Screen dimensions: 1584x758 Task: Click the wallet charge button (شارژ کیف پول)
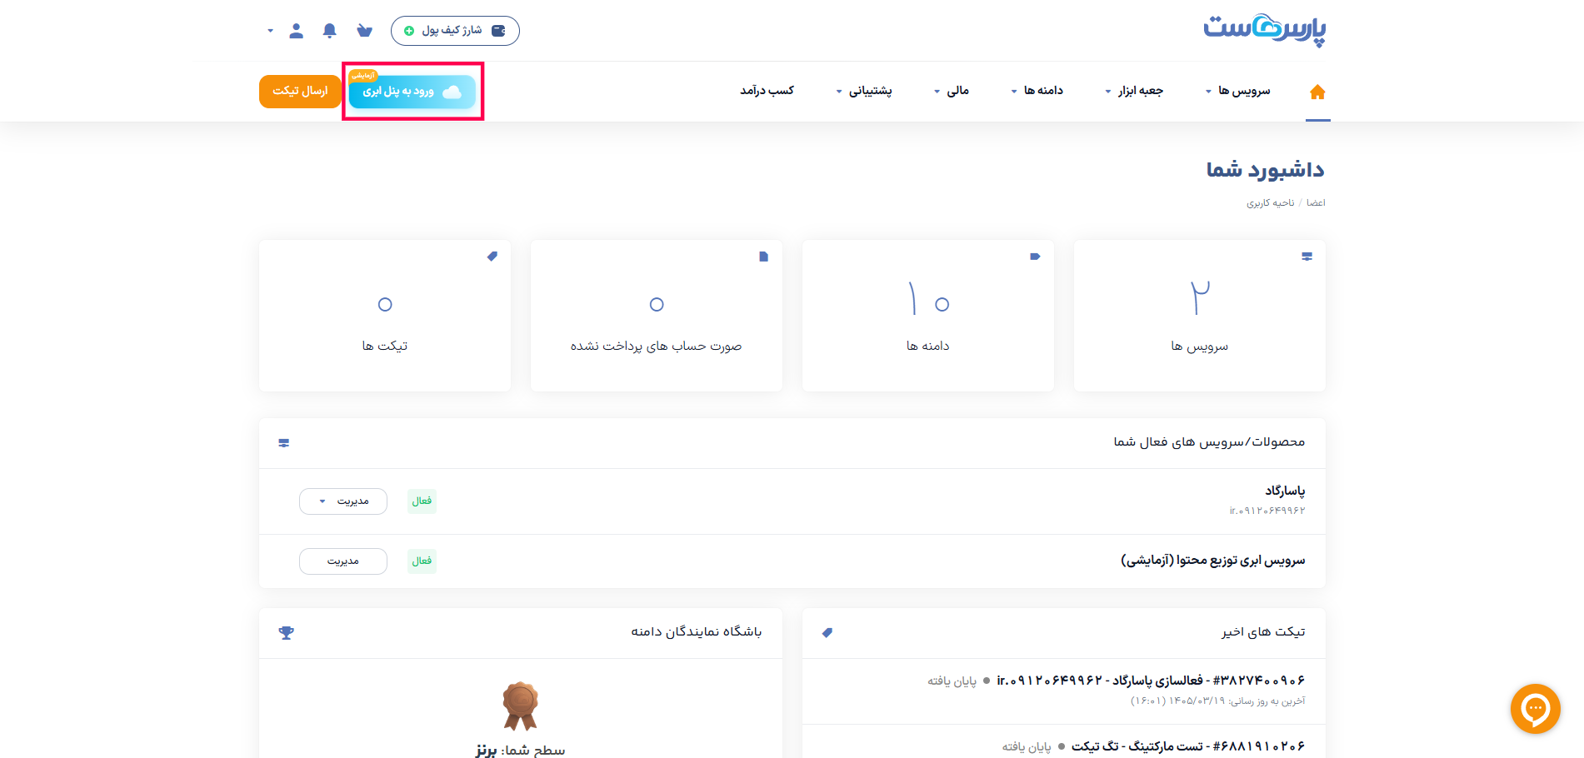point(455,31)
